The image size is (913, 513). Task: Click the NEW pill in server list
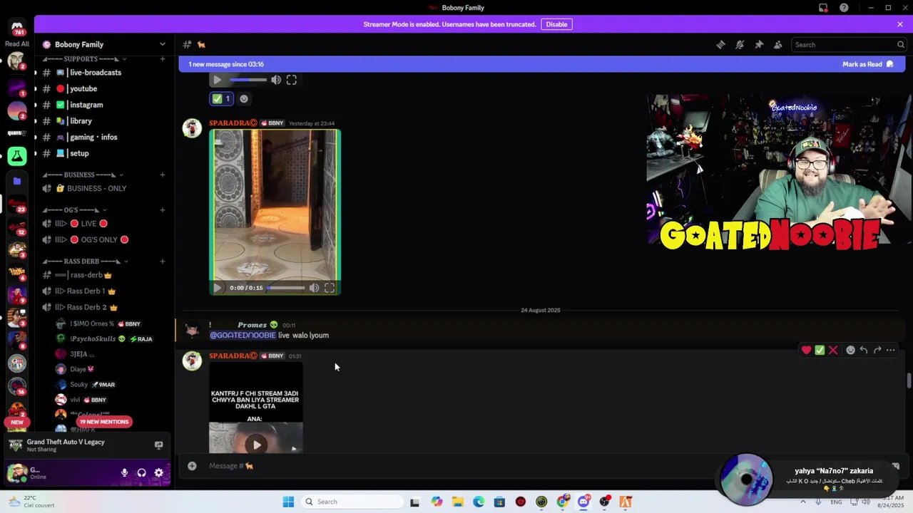click(17, 422)
